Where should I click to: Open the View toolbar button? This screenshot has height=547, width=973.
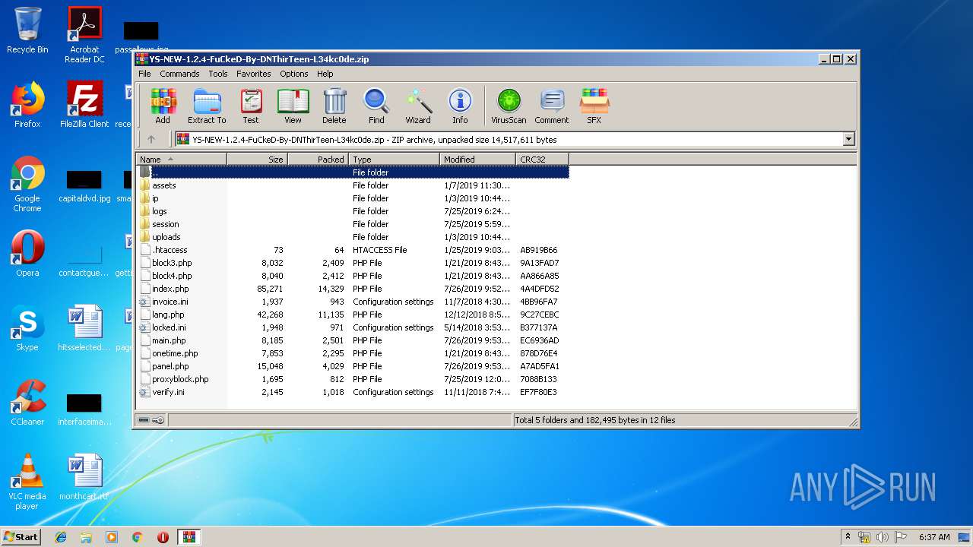(293, 106)
